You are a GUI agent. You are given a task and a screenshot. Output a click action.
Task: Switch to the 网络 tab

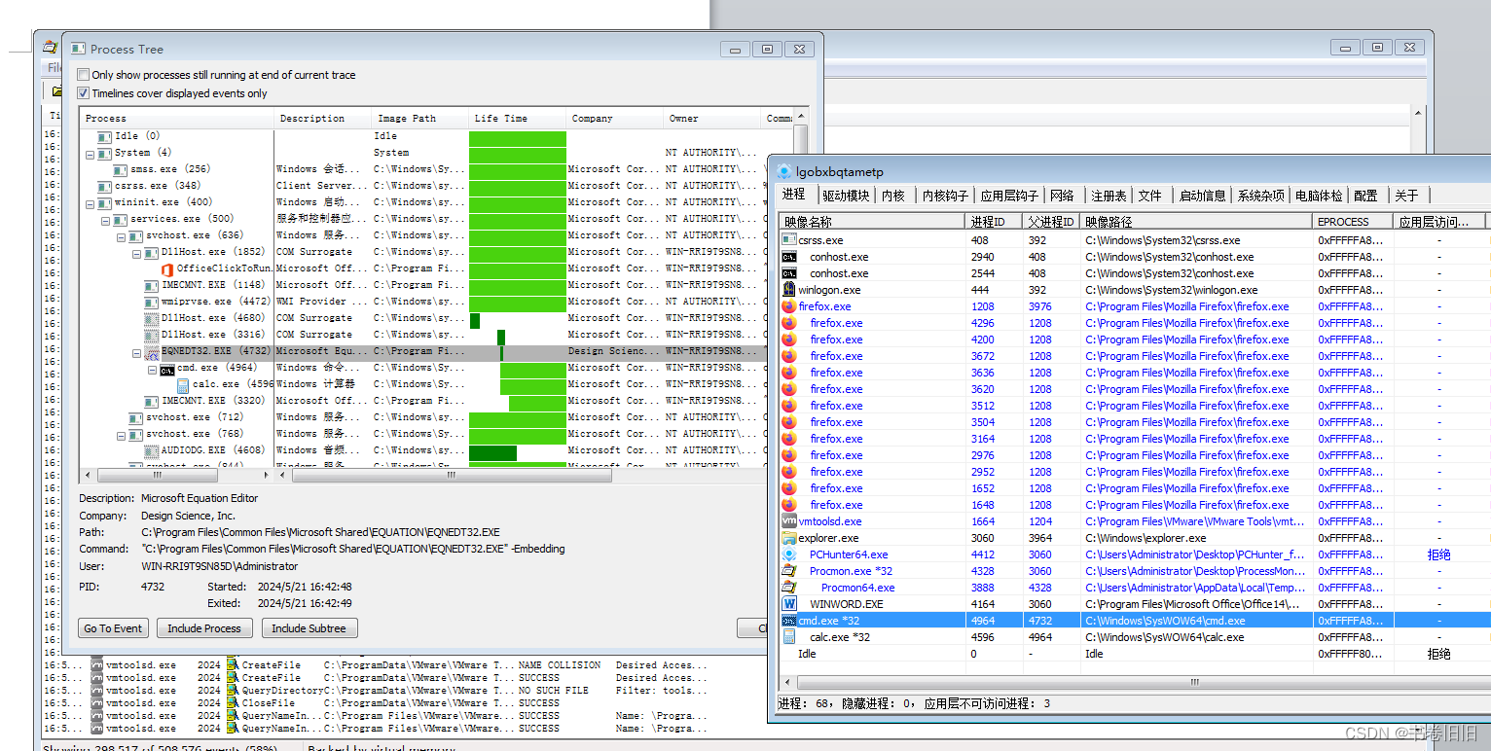(x=1062, y=196)
